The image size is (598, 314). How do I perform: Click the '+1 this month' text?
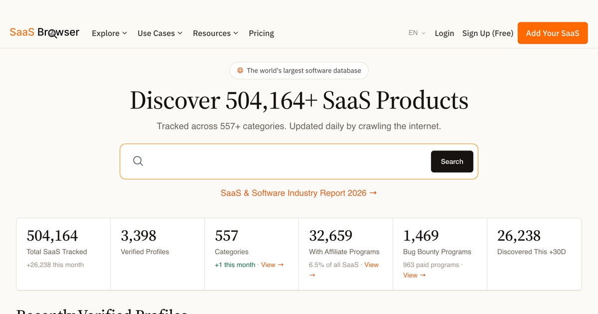pos(235,265)
